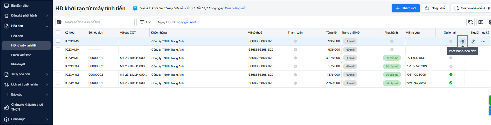Image resolution: width=491 pixels, height=125 pixels.
Task: Open Phiếu xuất kho in the sidebar
Action: tap(21, 55)
